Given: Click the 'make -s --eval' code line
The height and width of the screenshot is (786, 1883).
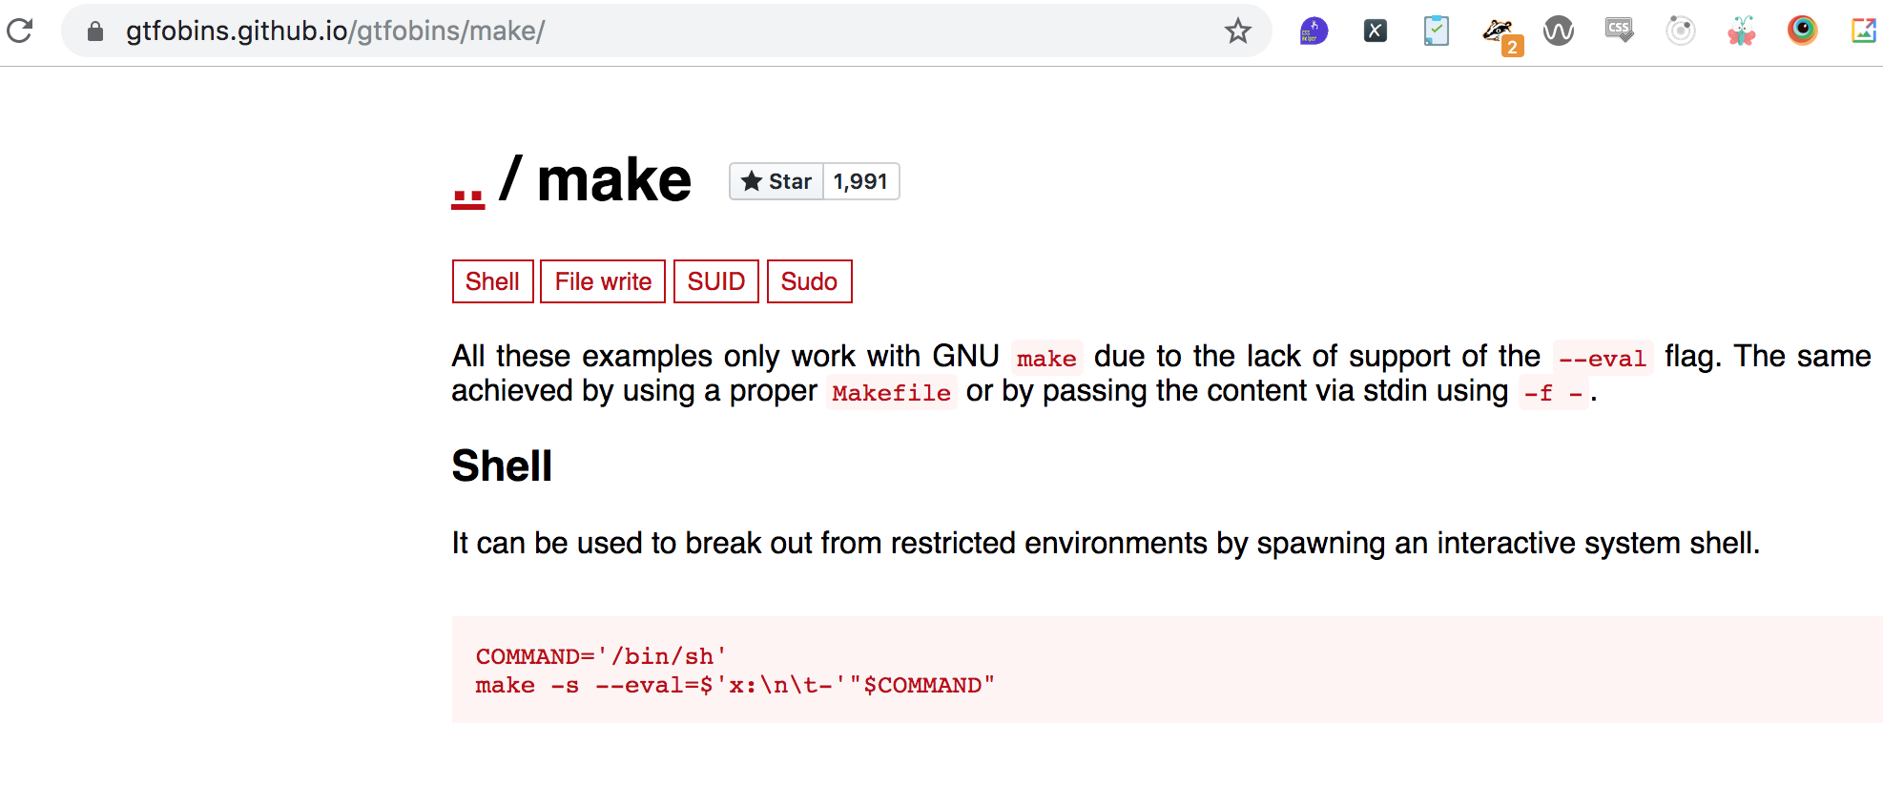Looking at the screenshot, I should coord(735,685).
